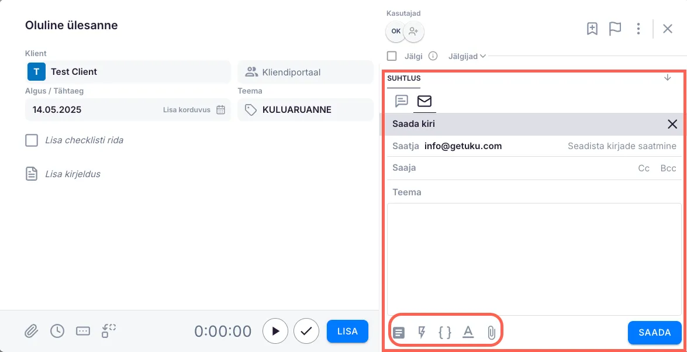This screenshot has height=352, width=687.
Task: Click the bookmark add icon
Action: pyautogui.click(x=592, y=29)
